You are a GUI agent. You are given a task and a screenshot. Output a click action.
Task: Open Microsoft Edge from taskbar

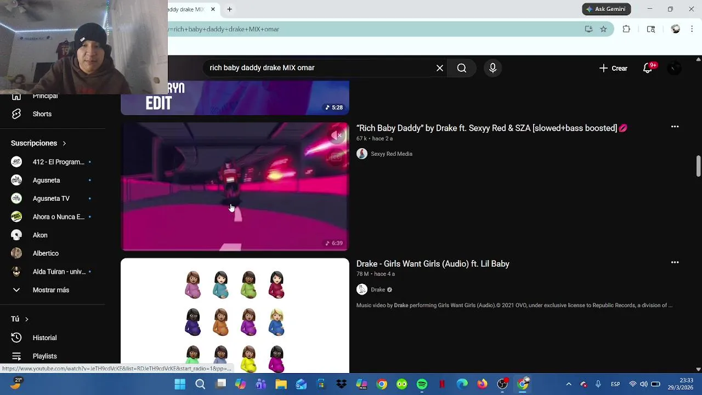[x=462, y=384]
